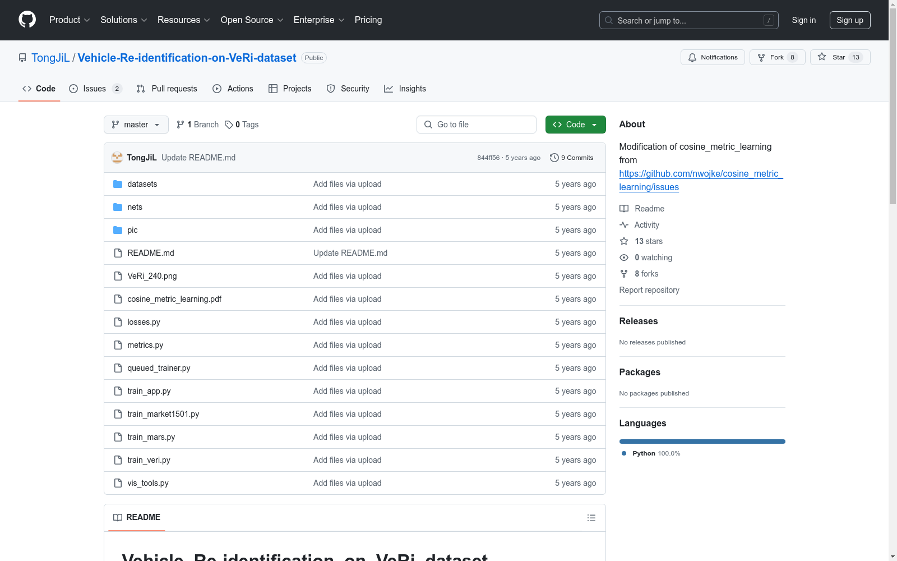Open the cosine_metric_learning.pdf file
This screenshot has height=561, width=897.
pyautogui.click(x=174, y=299)
